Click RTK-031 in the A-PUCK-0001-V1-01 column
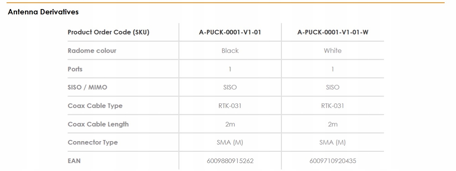 coord(230,106)
